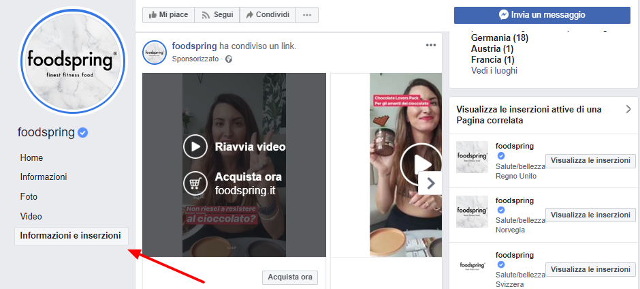Click the foodspring avatar in the post header
640x289 pixels.
[x=155, y=52]
